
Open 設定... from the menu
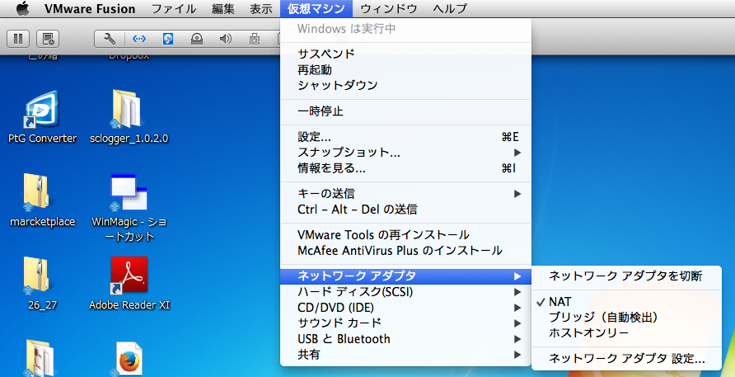(405, 137)
